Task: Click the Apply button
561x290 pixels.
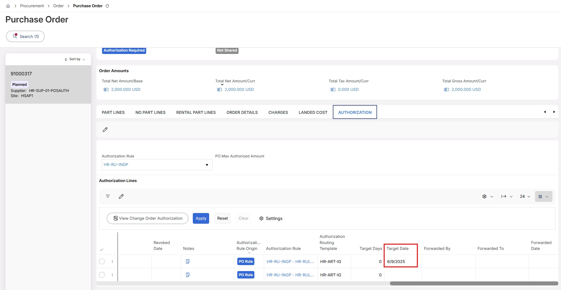Action: coord(201,218)
